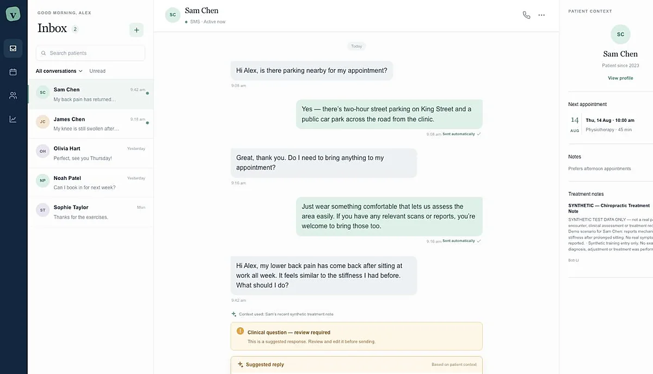
Task: Click the 'SMS · Active now' status
Action: coord(207,22)
